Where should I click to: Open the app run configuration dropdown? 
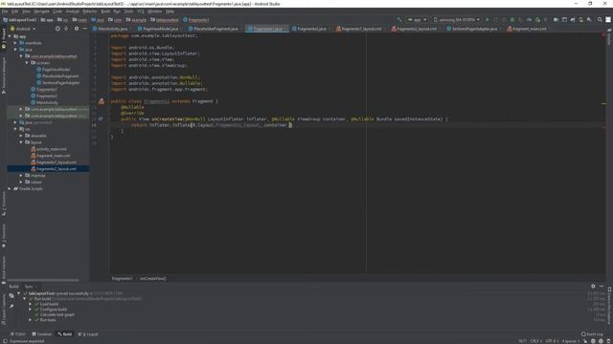[418, 19]
